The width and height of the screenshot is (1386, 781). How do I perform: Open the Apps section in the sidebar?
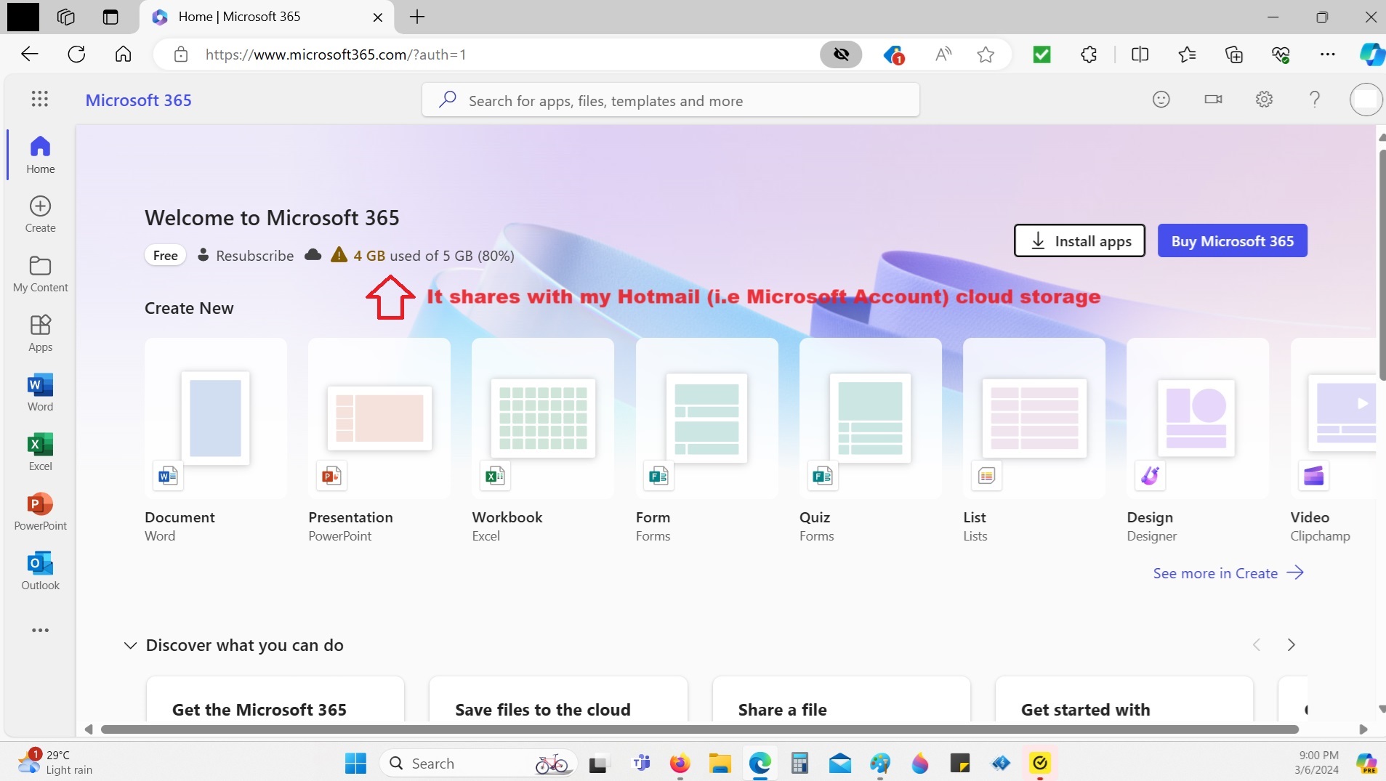(x=40, y=333)
